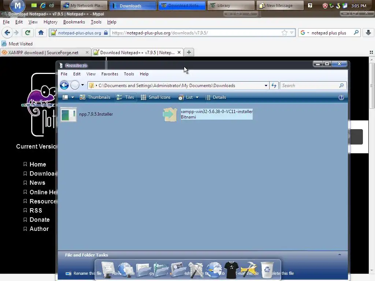Click forward button in Downloads explorer
The width and height of the screenshot is (375, 281).
75,85
